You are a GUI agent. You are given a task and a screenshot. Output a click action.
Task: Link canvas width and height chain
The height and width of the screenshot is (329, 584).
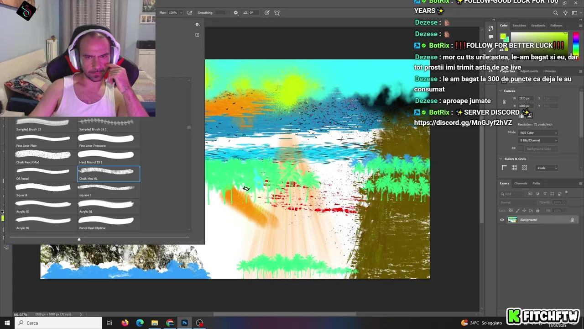click(504, 102)
